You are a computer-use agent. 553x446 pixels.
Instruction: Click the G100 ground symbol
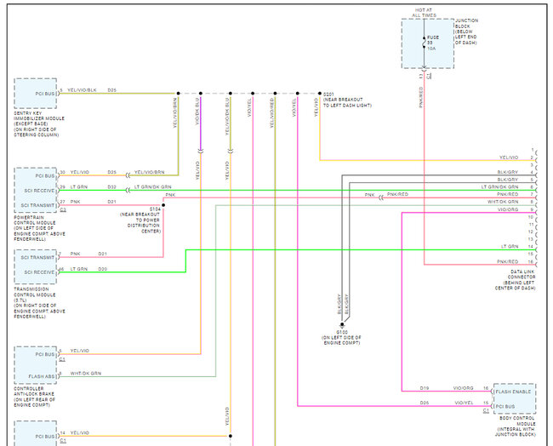(342, 324)
